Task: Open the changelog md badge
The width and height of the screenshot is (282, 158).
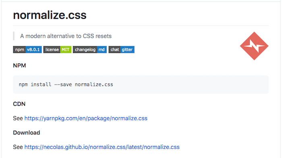Action: (x=90, y=50)
